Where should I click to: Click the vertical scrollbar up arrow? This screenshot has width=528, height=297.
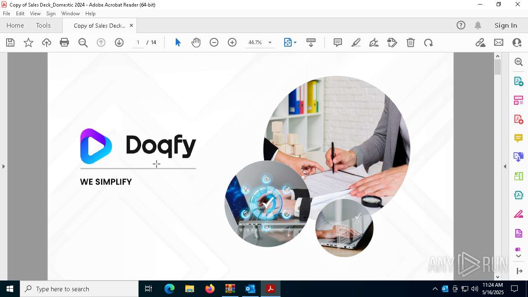pyautogui.click(x=497, y=56)
